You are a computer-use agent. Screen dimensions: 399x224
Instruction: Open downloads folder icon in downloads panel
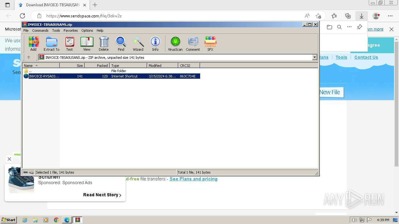[x=329, y=27]
